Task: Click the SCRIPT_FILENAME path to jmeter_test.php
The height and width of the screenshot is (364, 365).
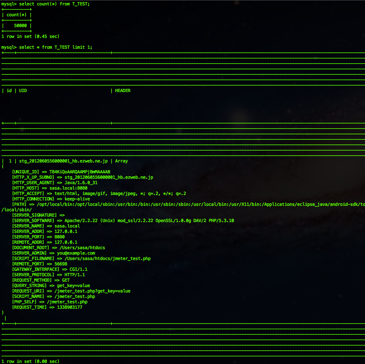Action: tap(108, 259)
